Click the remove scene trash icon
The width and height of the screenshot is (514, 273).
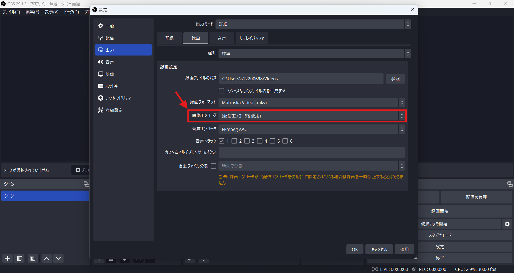click(19, 258)
